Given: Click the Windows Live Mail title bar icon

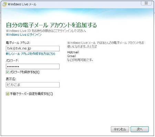Looking at the screenshot, I should pos(4,4).
